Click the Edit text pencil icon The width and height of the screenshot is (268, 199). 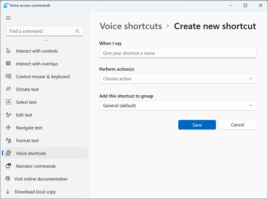point(9,114)
